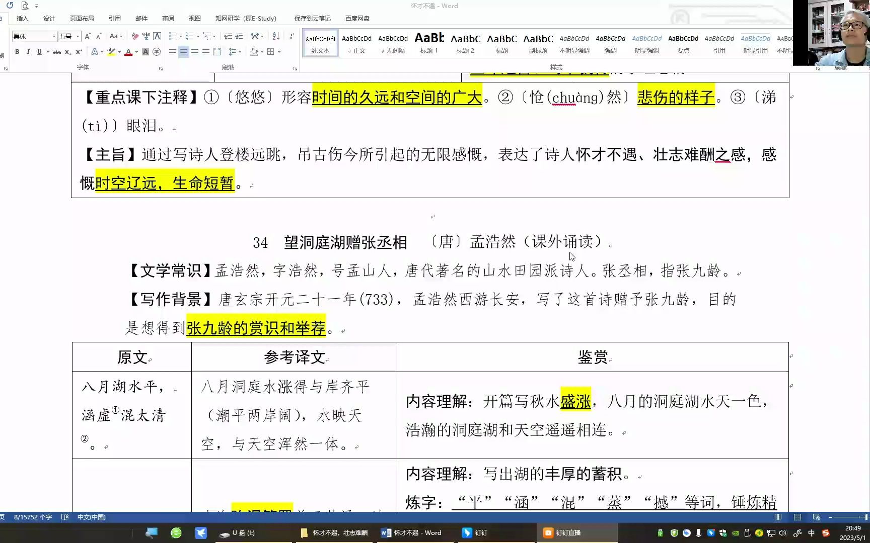Apply the 要点 style
Image resolution: width=870 pixels, height=543 pixels.
click(x=683, y=43)
